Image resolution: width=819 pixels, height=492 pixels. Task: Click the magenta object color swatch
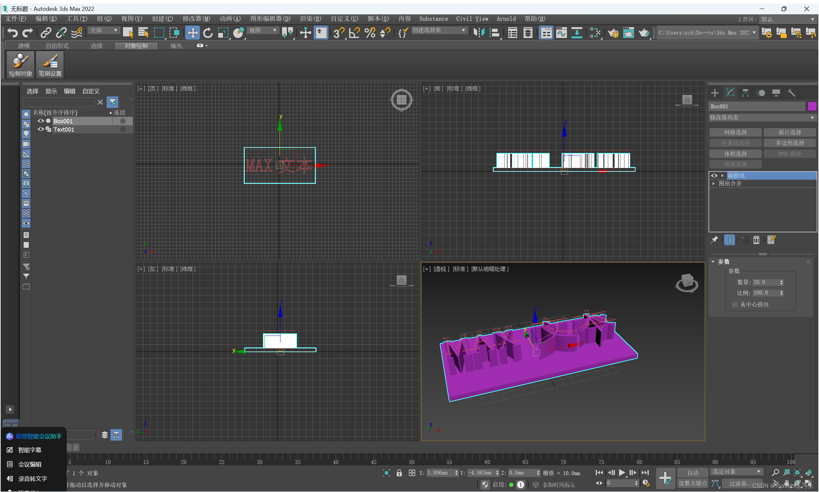pyautogui.click(x=812, y=106)
